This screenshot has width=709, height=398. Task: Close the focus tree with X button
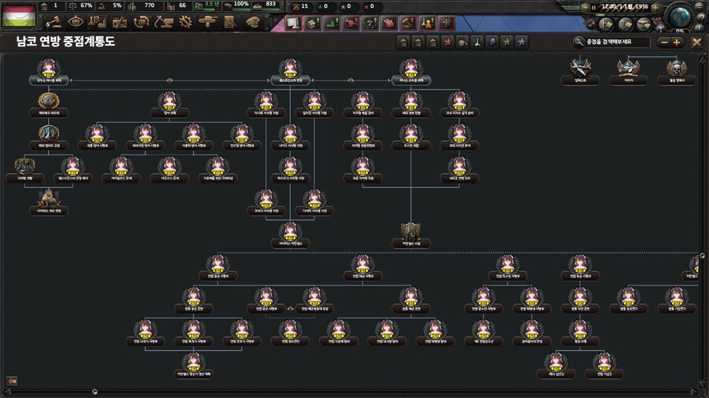[696, 42]
